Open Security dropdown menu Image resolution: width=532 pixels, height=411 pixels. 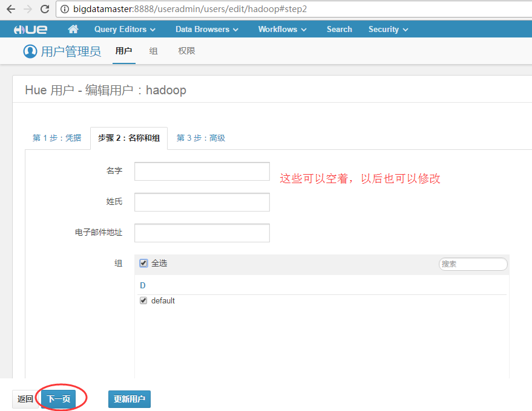(388, 30)
